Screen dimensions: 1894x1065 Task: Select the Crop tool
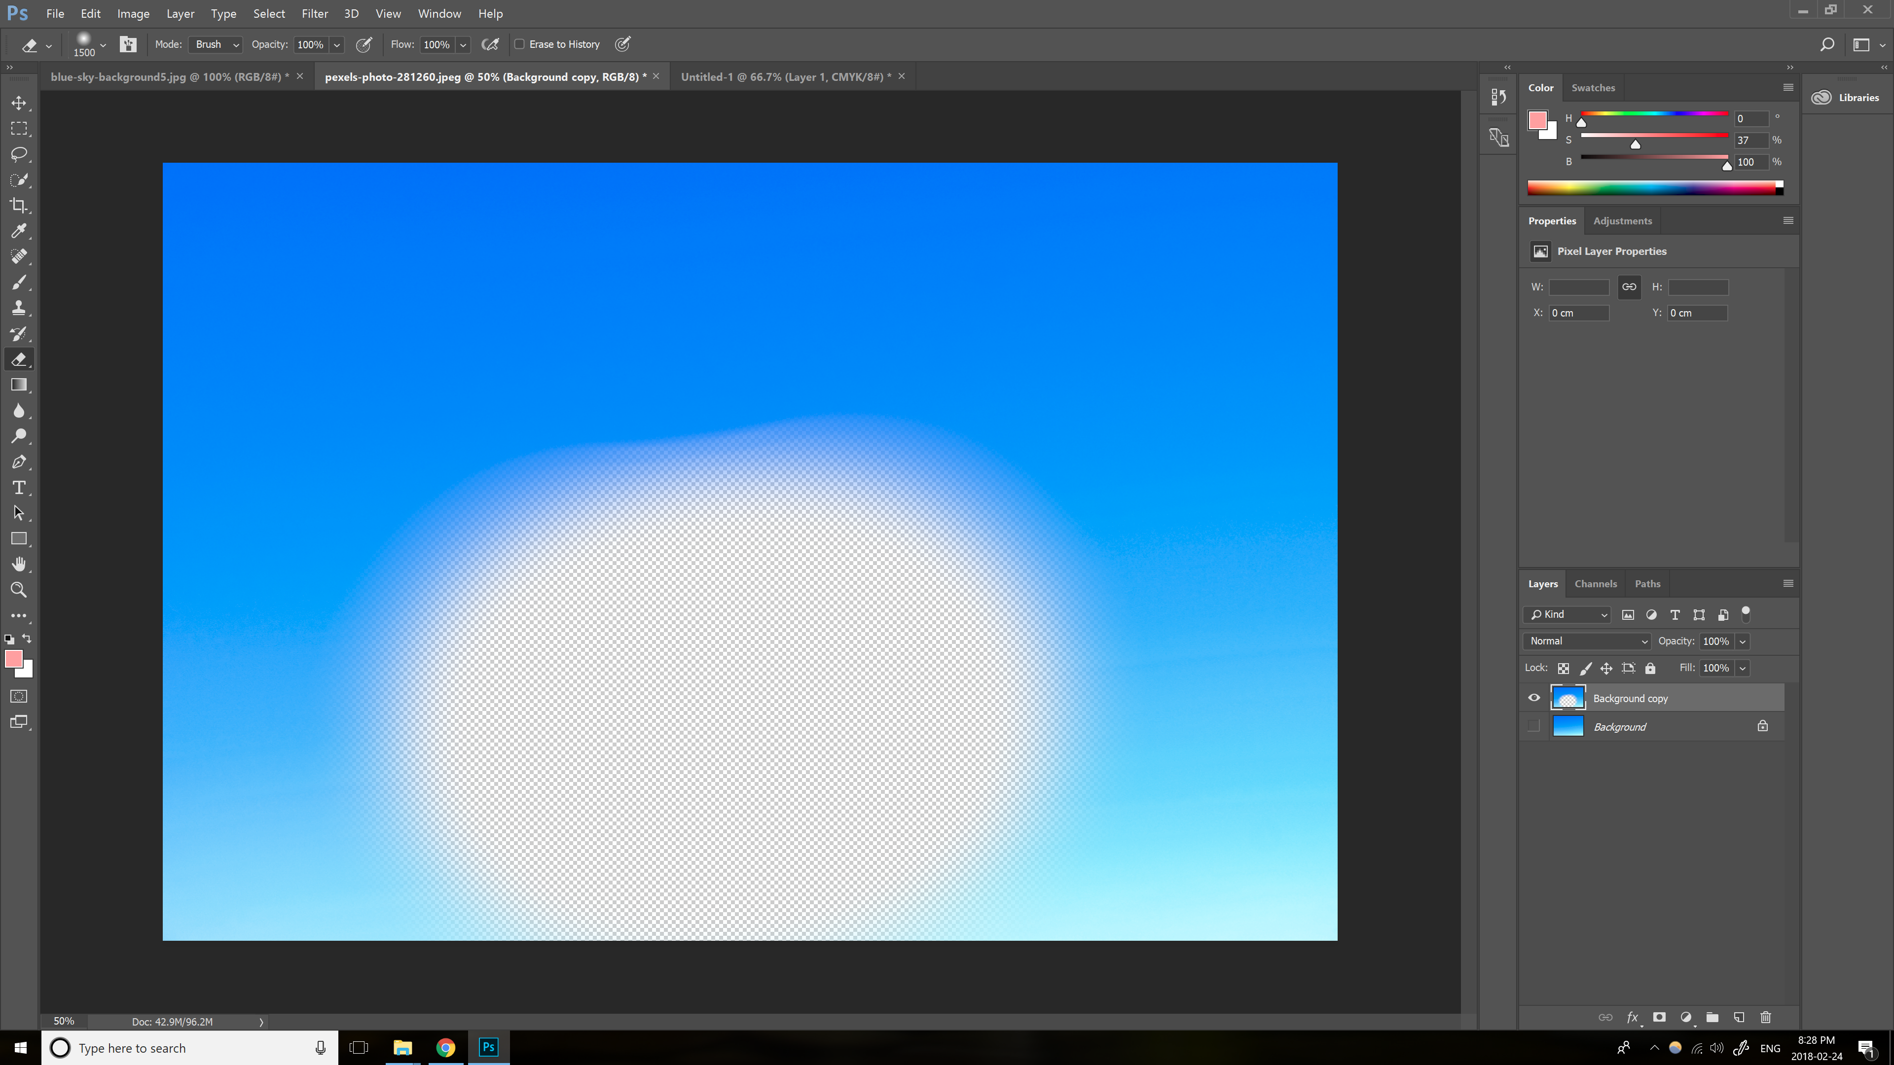point(18,206)
